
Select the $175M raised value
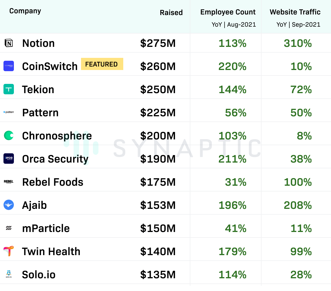[x=158, y=182]
